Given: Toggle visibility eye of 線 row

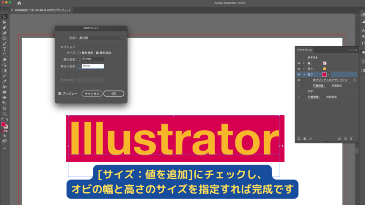Looking at the screenshot, I should pyautogui.click(x=299, y=63).
